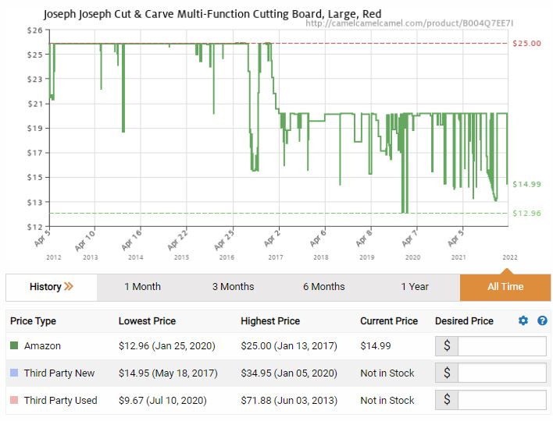Click the Amazon price type label
Image resolution: width=553 pixels, height=421 pixels.
click(x=42, y=345)
